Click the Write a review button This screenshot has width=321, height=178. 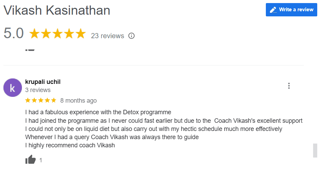(x=291, y=10)
